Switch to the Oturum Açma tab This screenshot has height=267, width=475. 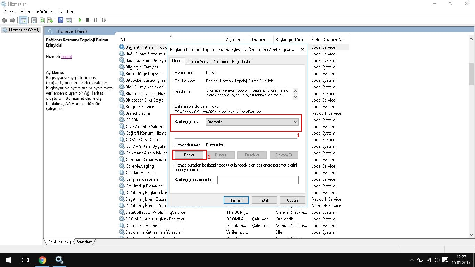(x=198, y=62)
